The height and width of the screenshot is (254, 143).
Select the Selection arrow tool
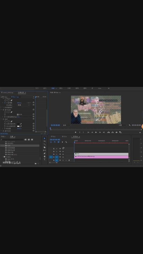pos(44,138)
